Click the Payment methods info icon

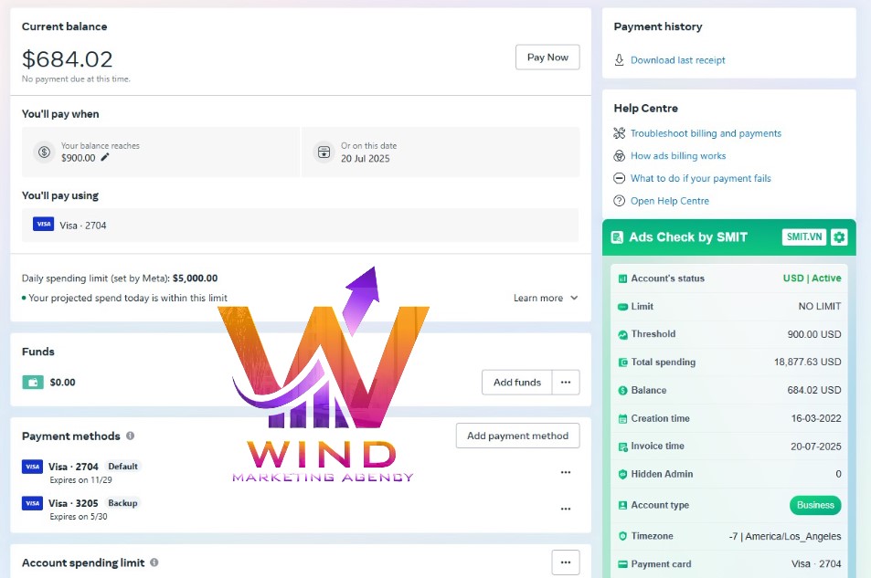tap(131, 436)
